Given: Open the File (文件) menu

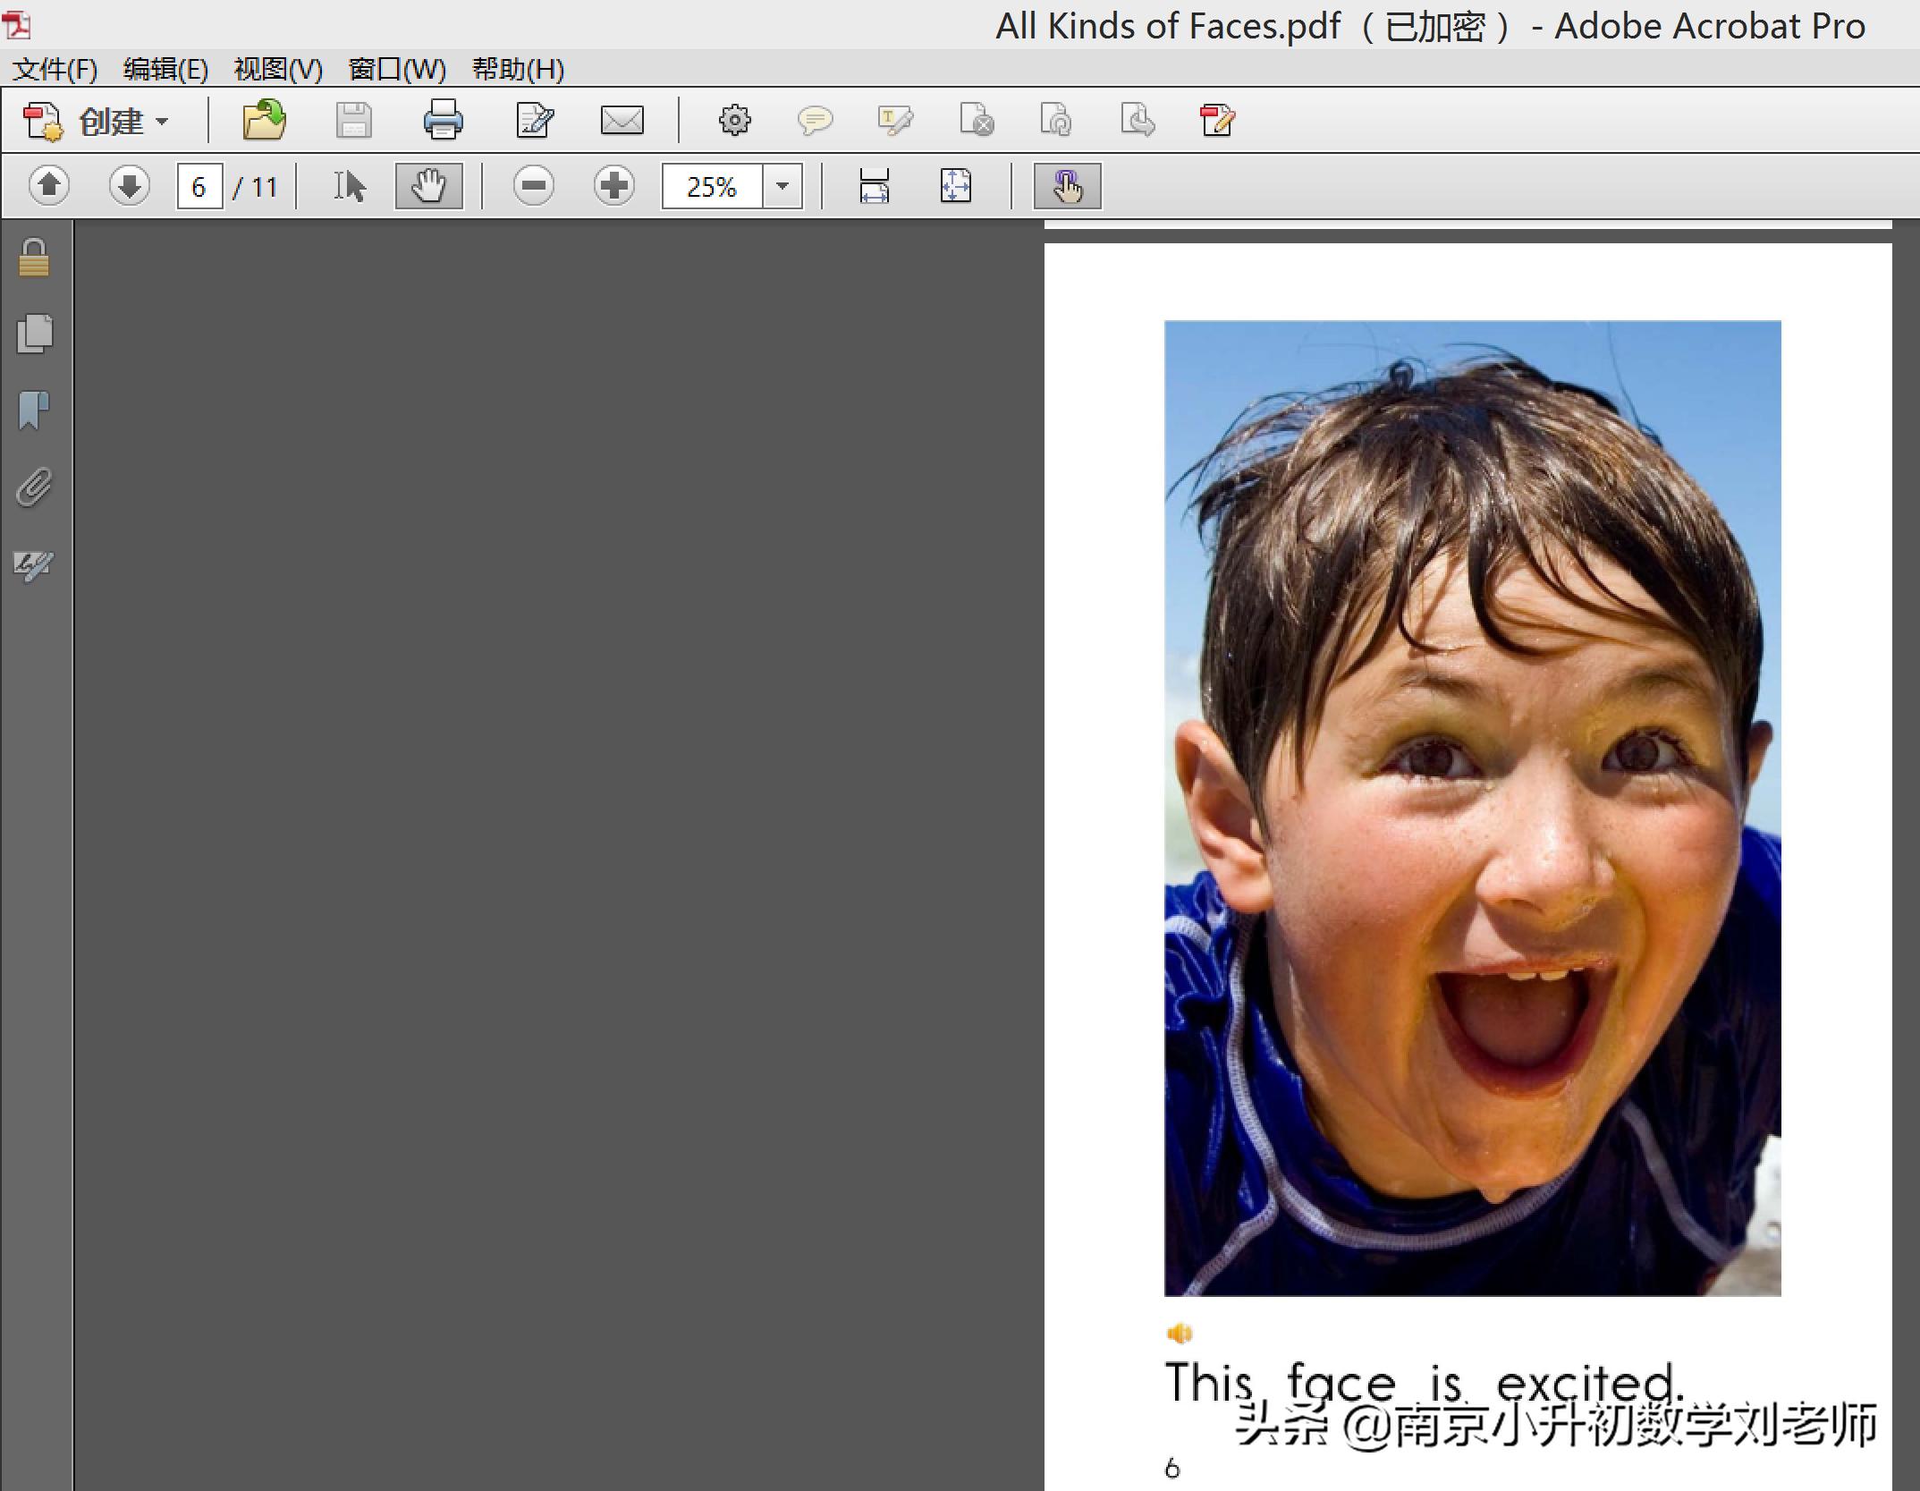Looking at the screenshot, I should pyautogui.click(x=55, y=69).
